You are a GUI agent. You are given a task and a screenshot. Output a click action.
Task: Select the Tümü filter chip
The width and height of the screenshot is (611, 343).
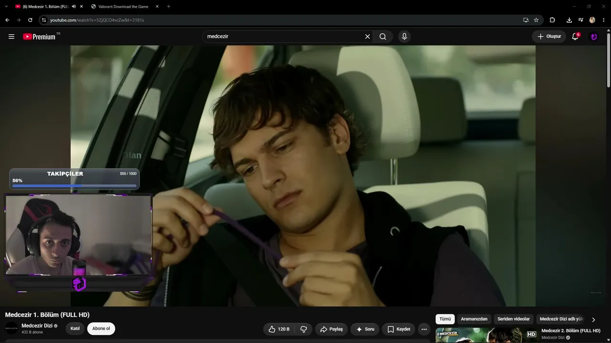[445, 319]
